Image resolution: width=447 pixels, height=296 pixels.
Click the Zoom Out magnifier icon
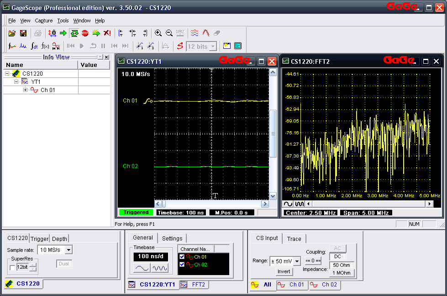click(169, 33)
